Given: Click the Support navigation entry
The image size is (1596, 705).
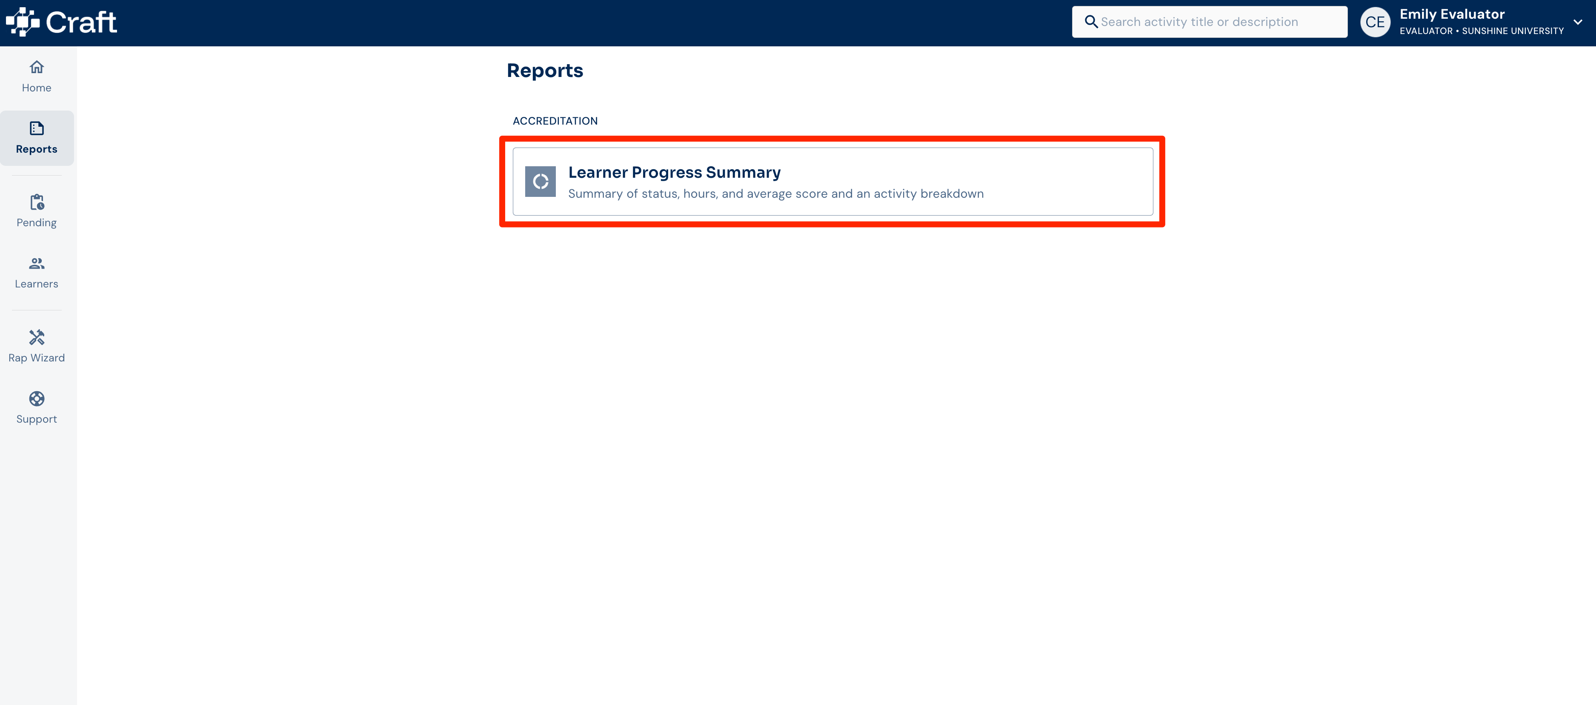Looking at the screenshot, I should click(x=36, y=407).
